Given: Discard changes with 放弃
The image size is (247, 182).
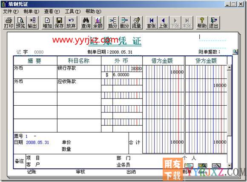Looking at the screenshot, I should [x=71, y=23].
